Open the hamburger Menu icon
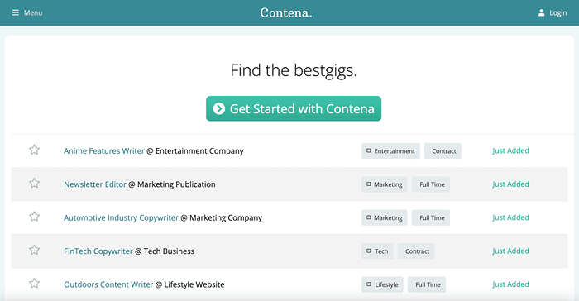Viewport: 579px width, 301px height. tap(16, 12)
